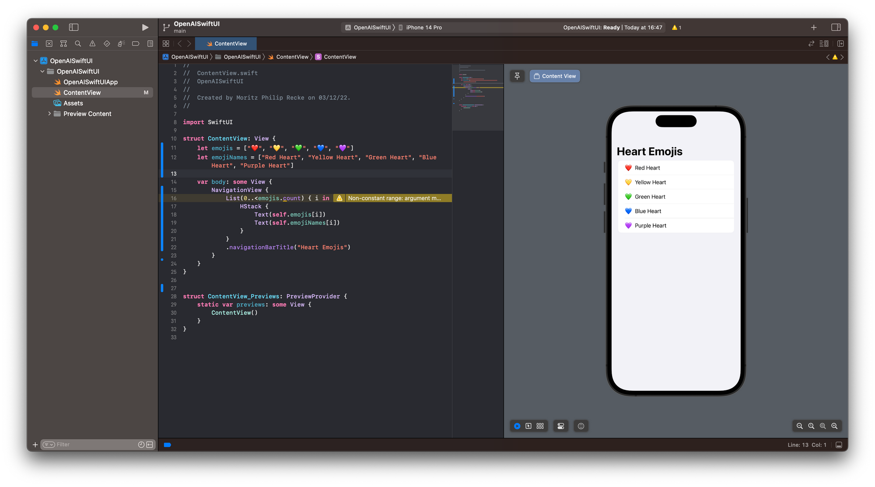Image resolution: width=875 pixels, height=487 pixels.
Task: Open the Find navigator with the magnifier icon
Action: point(78,44)
